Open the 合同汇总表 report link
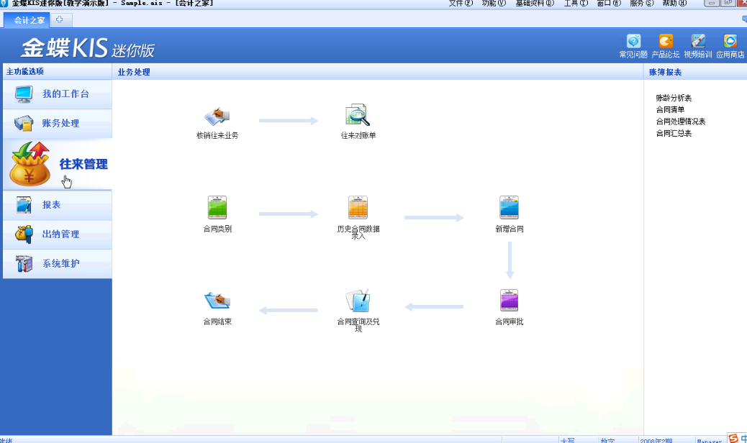 (674, 133)
